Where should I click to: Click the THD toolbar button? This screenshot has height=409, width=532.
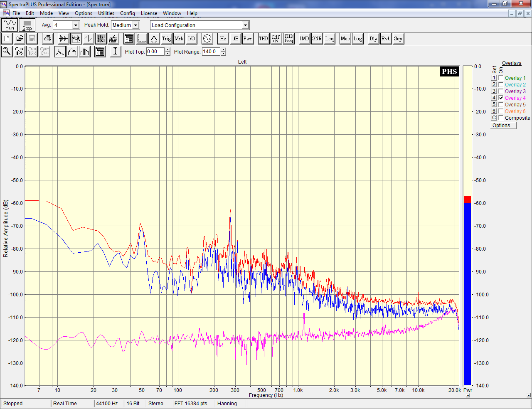(x=264, y=39)
